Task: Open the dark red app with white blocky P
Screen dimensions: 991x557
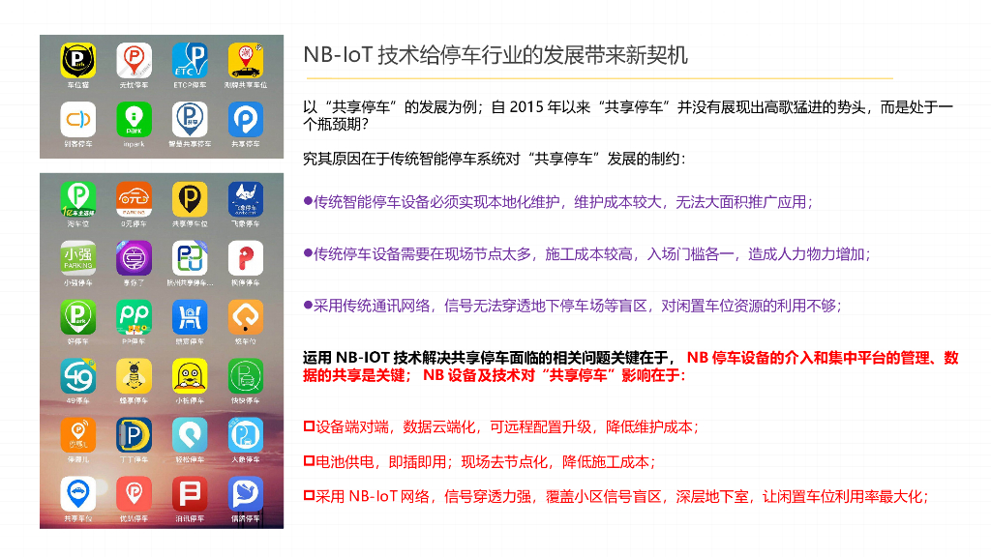Action: [x=190, y=494]
